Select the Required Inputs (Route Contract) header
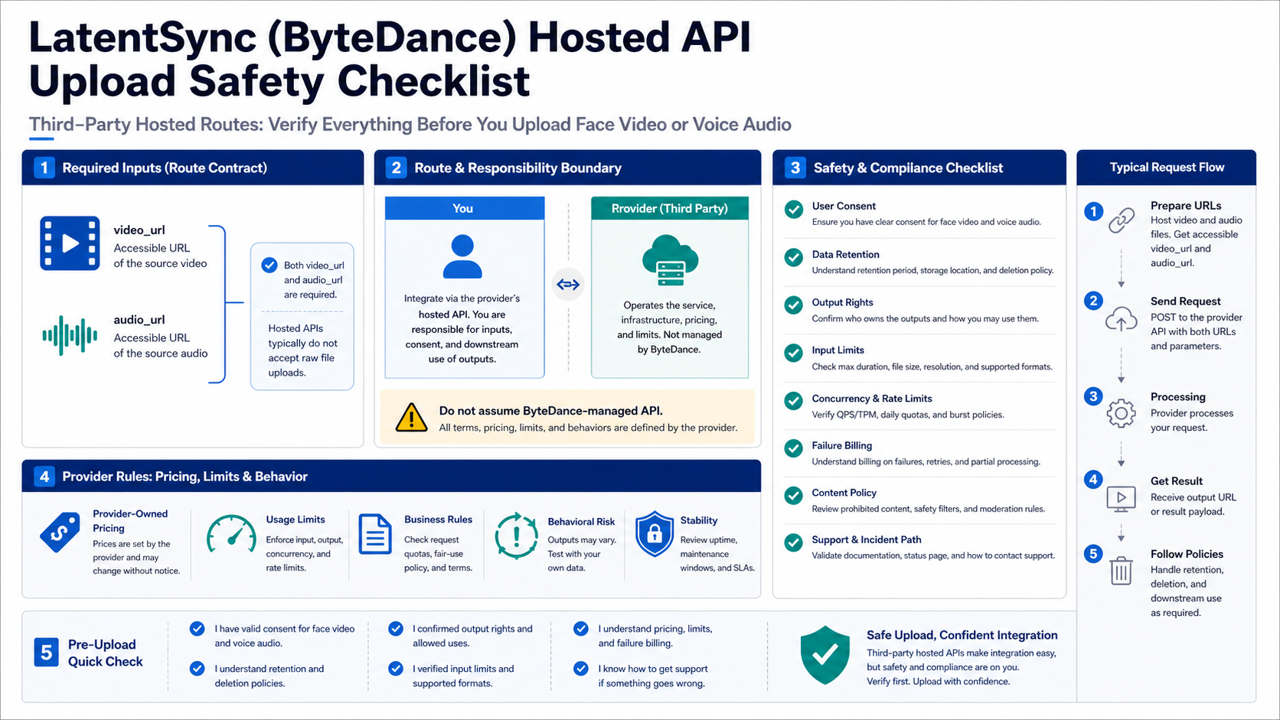1280x720 pixels. [x=193, y=168]
